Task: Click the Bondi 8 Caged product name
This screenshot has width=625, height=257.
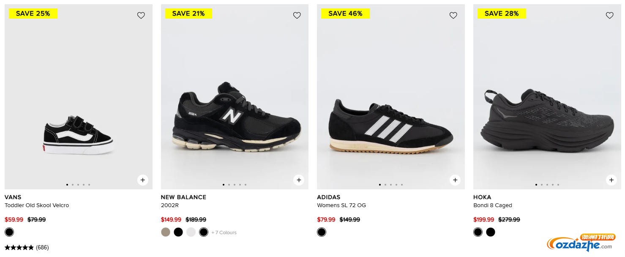Action: click(x=493, y=205)
